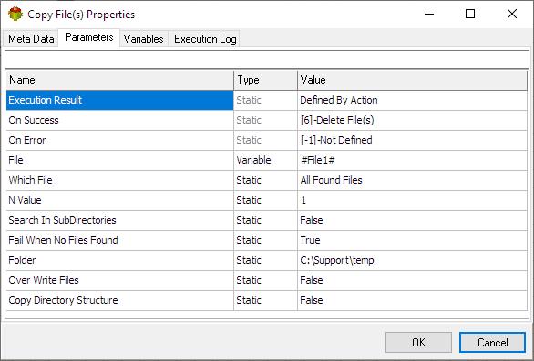Select the File parameter name

click(120, 160)
